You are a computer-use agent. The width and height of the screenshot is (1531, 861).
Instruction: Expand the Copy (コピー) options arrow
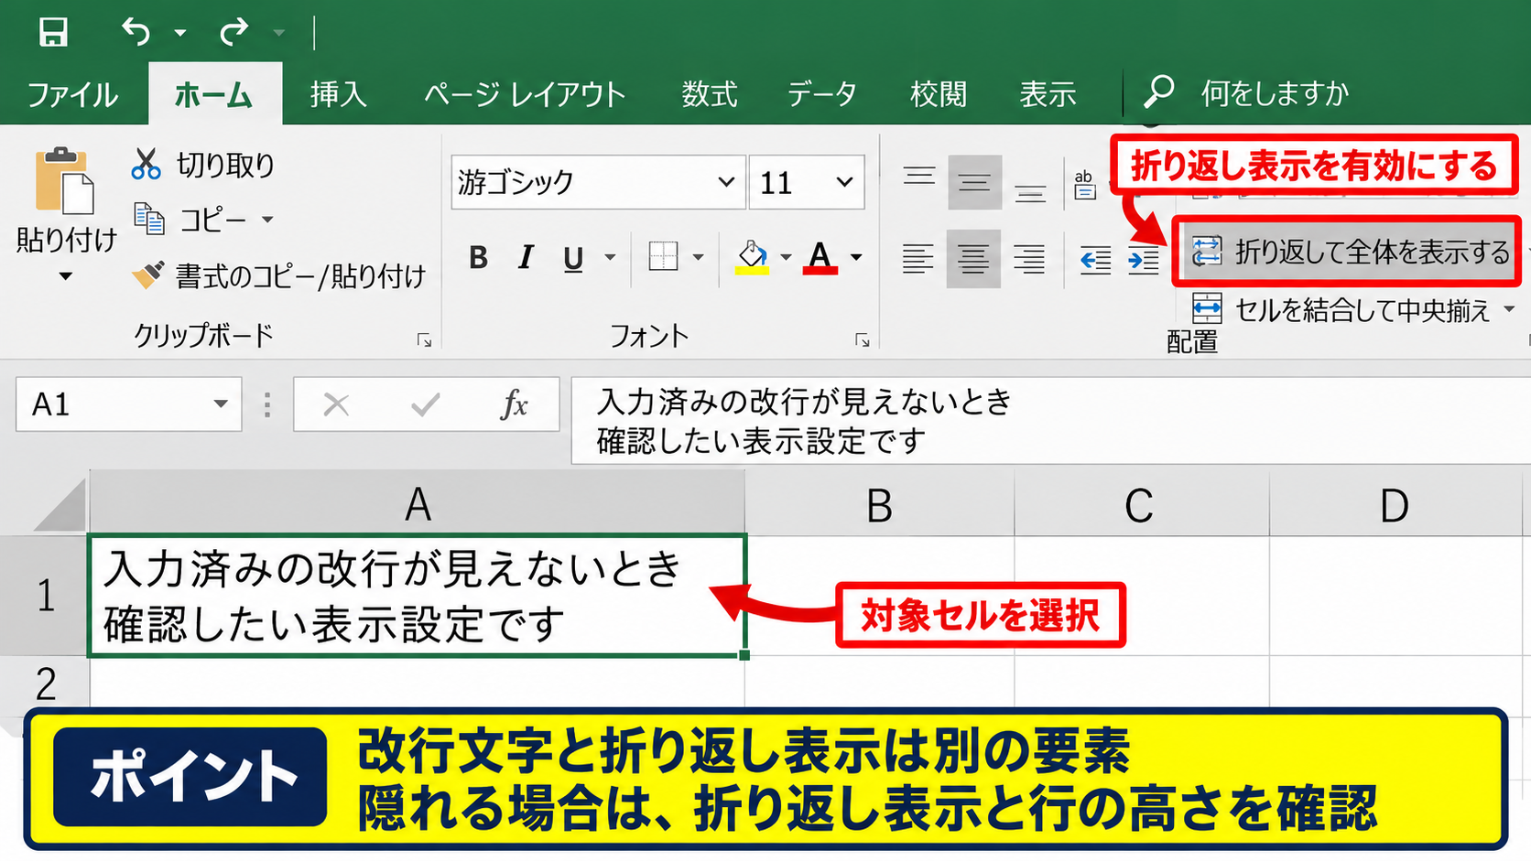[x=267, y=220]
